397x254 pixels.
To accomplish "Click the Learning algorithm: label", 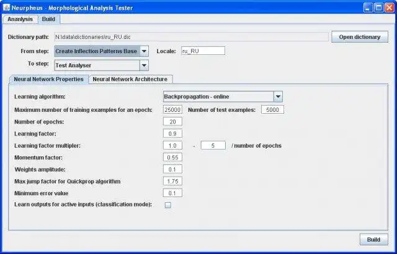I will [40, 96].
